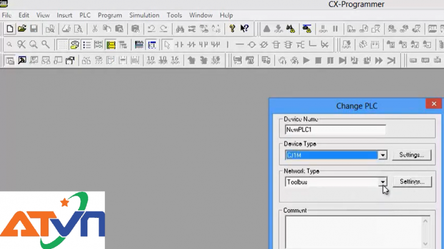444x249 pixels.
Task: Click the Zoom Out magnifier icon
Action: point(9,45)
